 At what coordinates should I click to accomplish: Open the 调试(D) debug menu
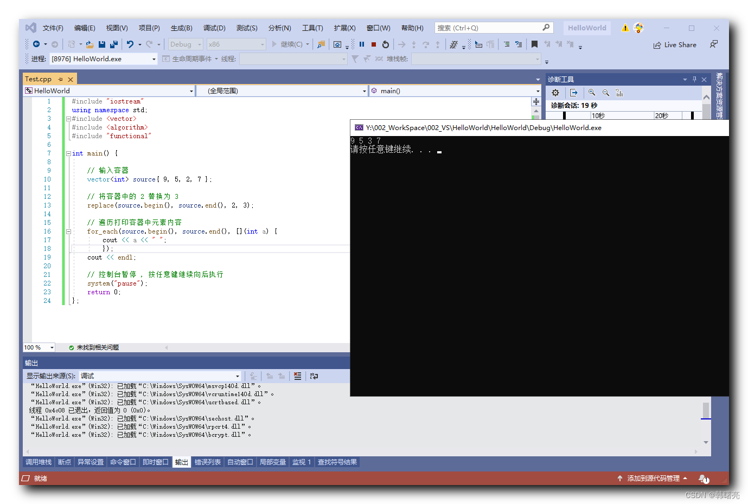(214, 28)
